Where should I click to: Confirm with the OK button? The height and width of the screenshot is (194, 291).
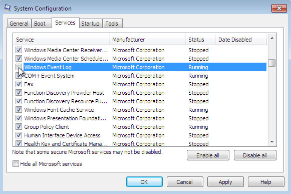click(x=144, y=182)
